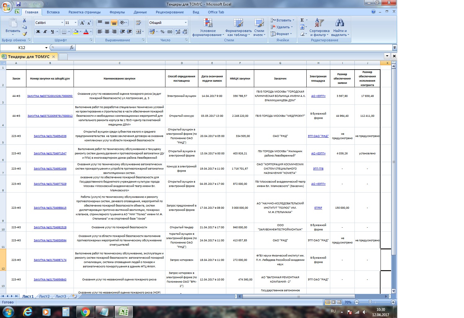Open the Разметка страницы tab
The width and height of the screenshot is (464, 318).
coord(84,12)
